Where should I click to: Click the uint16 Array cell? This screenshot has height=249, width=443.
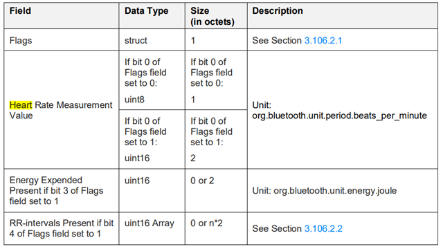[x=152, y=228]
